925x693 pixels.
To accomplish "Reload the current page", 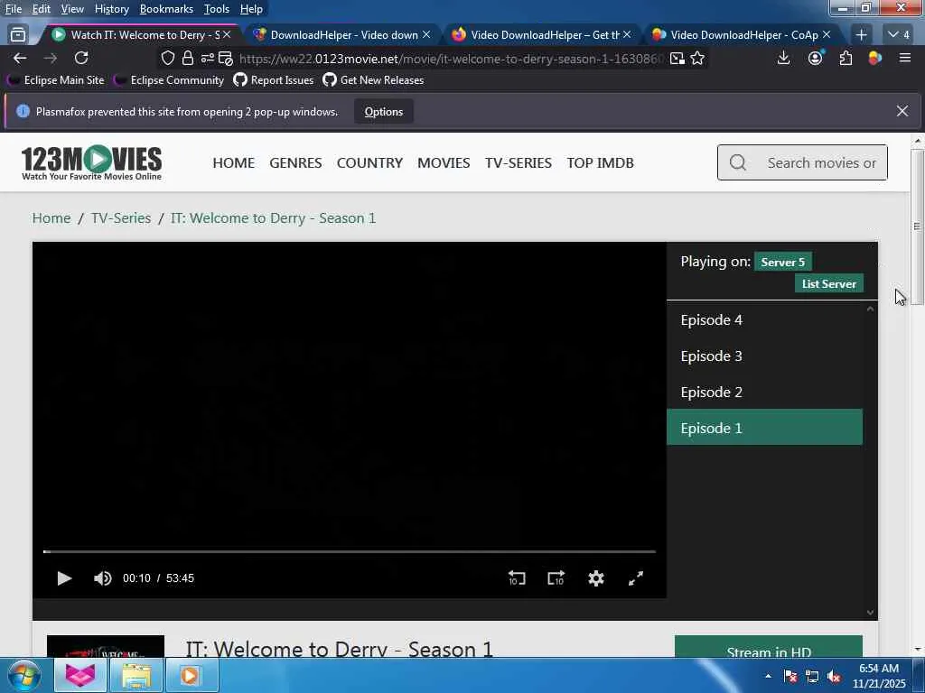I will tap(81, 58).
